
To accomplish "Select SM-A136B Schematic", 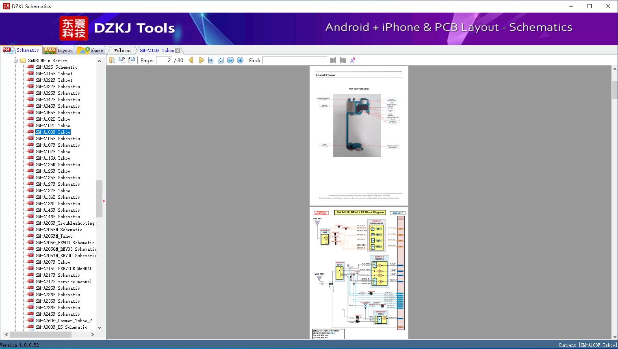I will (x=58, y=197).
